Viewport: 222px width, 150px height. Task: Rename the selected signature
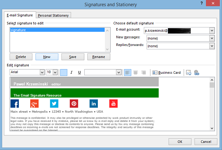pos(99,57)
